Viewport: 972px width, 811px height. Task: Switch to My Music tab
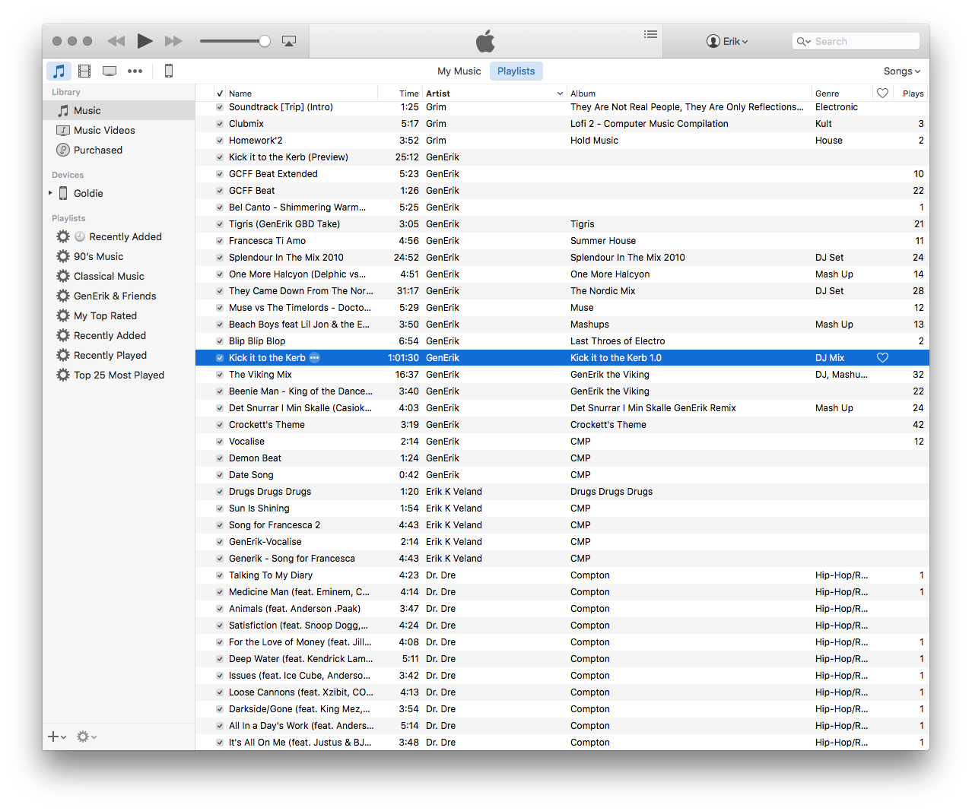click(459, 71)
